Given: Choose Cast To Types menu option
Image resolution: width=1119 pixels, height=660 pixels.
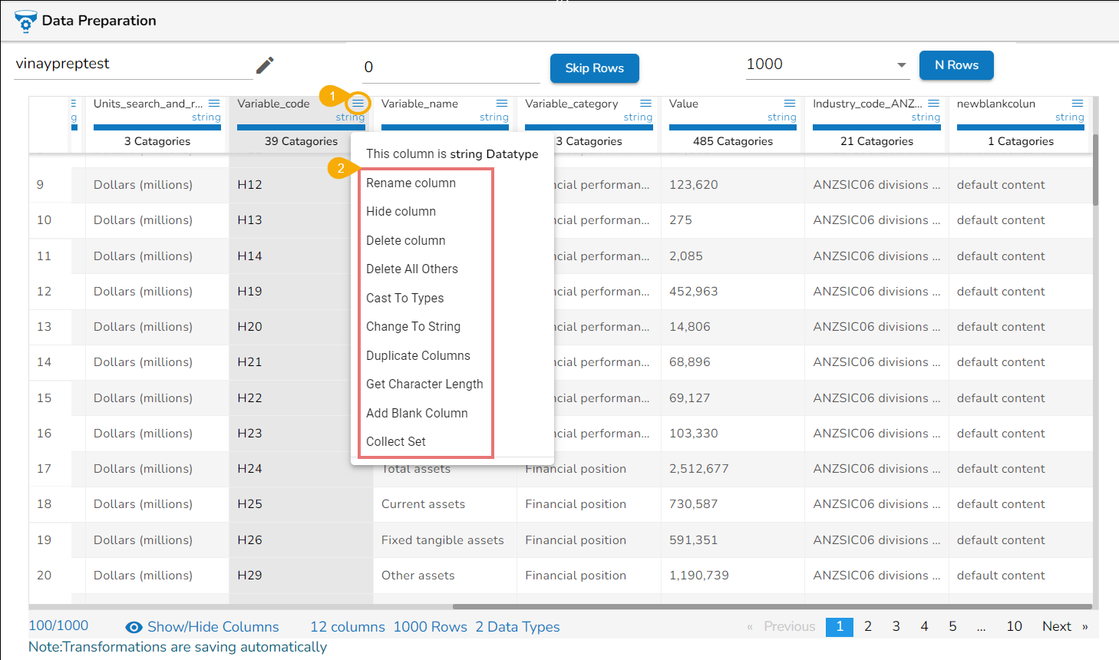Looking at the screenshot, I should (x=404, y=298).
